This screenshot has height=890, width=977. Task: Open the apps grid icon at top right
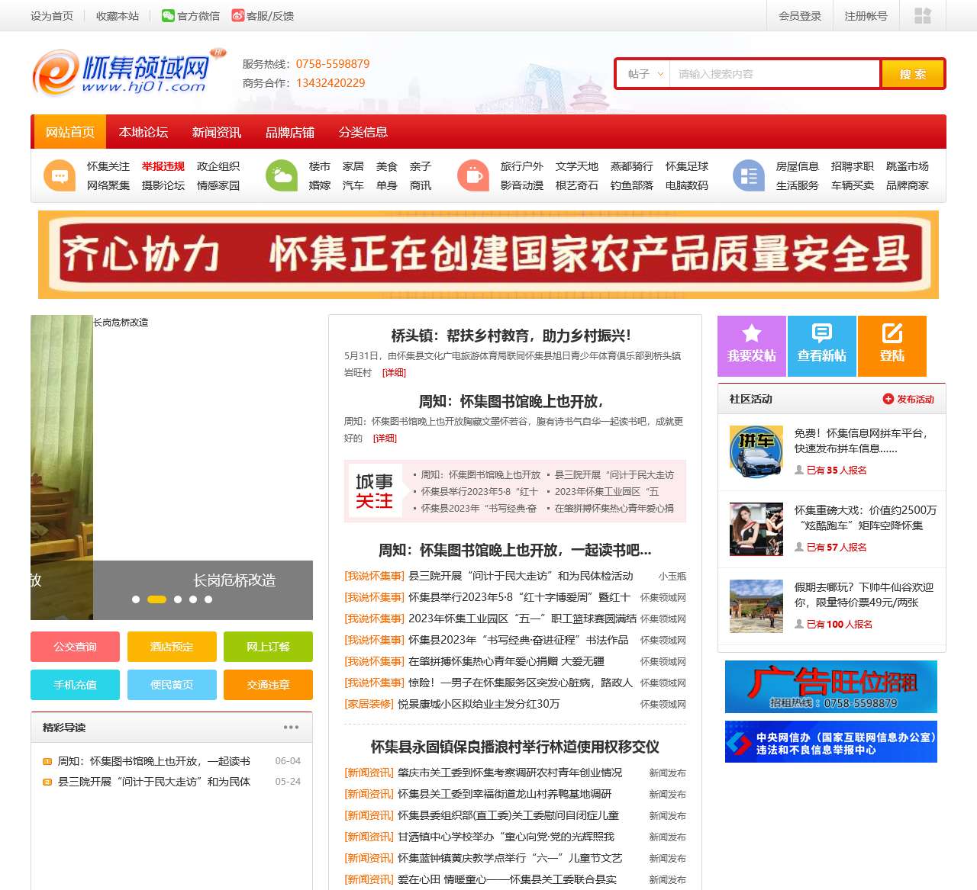pyautogui.click(x=923, y=15)
